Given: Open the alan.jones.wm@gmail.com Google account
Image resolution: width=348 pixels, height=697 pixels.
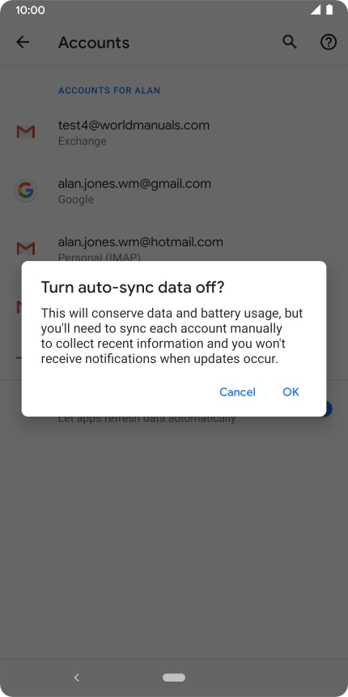Looking at the screenshot, I should tap(174, 190).
